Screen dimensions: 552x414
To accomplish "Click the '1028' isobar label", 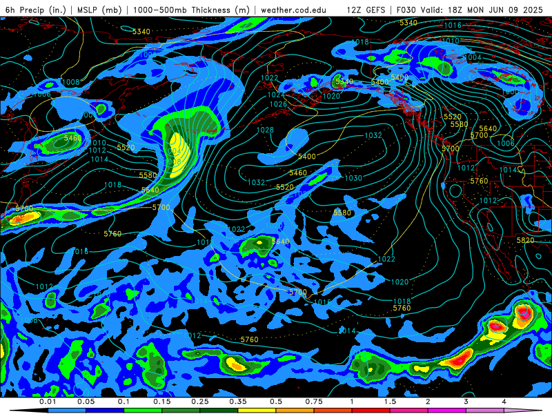I will coord(265,130).
